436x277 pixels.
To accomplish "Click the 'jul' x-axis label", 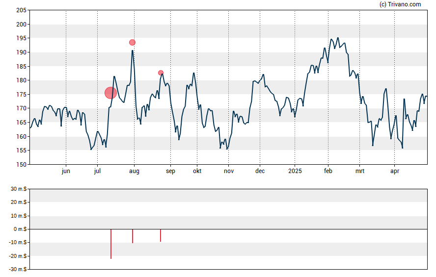I will tap(97, 171).
